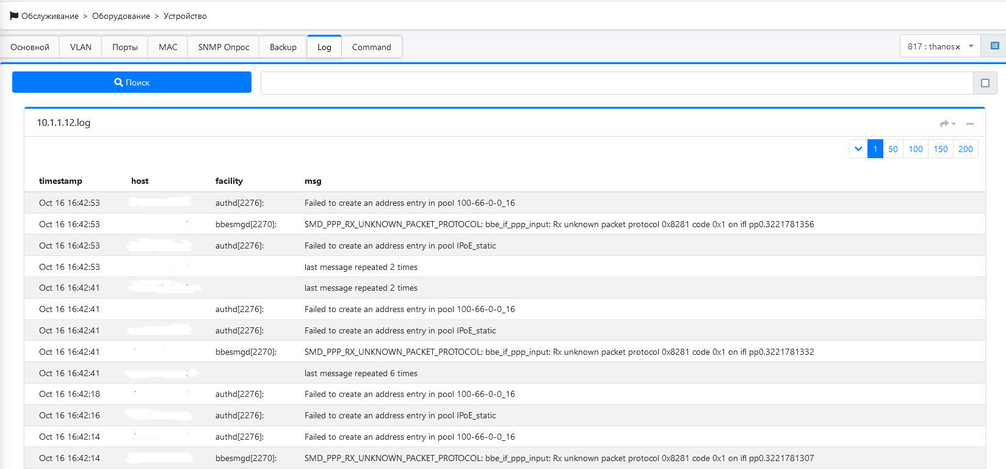1006x469 pixels.
Task: Click Оборудование in the breadcrumb
Action: 121,16
